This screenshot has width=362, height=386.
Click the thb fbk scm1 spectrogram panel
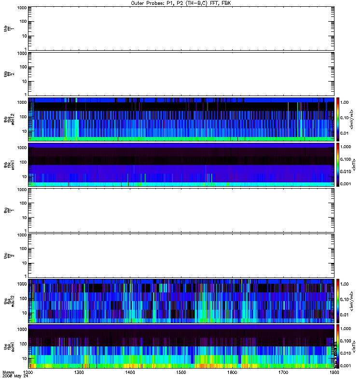click(x=181, y=165)
